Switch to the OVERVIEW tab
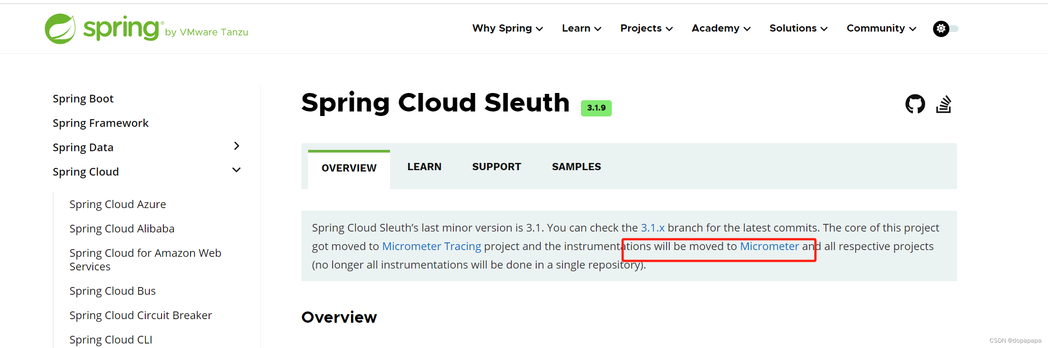Screen dimensions: 1048x348 pyautogui.click(x=349, y=168)
